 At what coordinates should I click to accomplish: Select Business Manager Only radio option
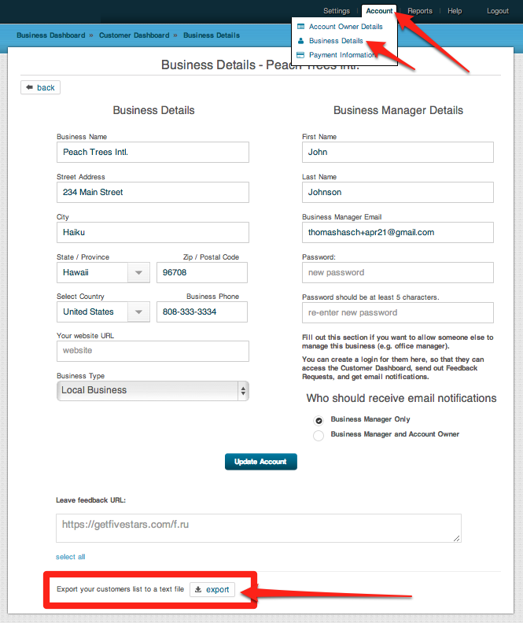point(319,420)
